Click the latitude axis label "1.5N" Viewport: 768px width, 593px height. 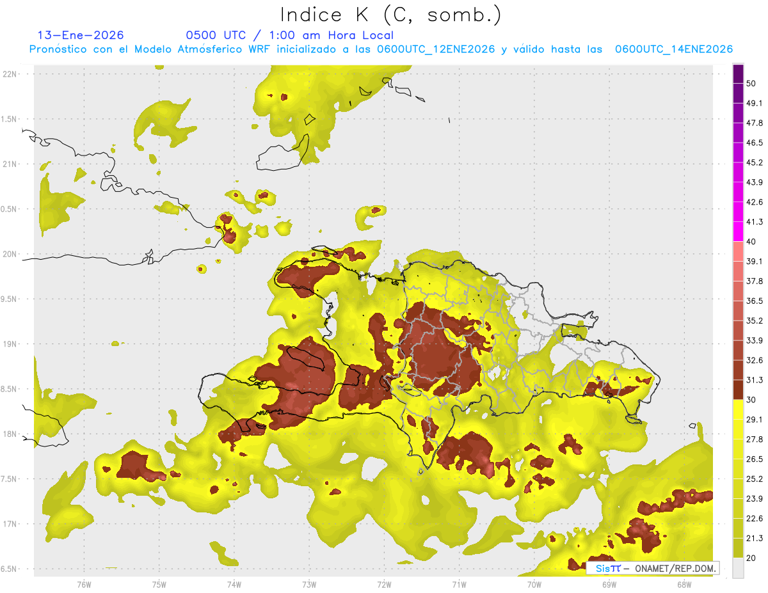pyautogui.click(x=9, y=120)
